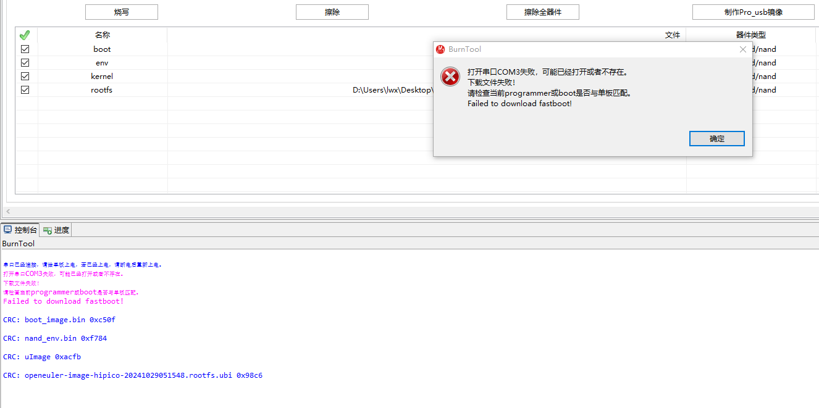819x408 pixels.
Task: Click the green checkmark select-all header icon
Action: [25, 35]
